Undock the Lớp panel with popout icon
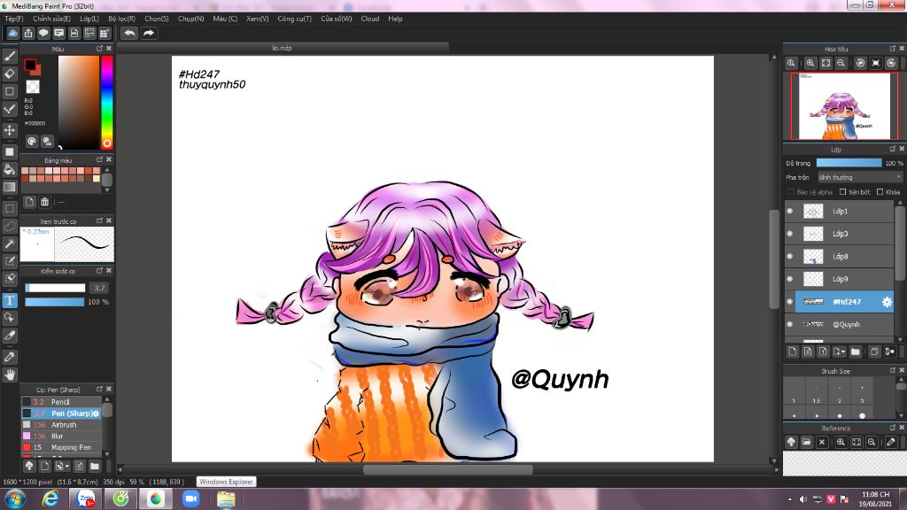The width and height of the screenshot is (907, 510). click(x=893, y=149)
